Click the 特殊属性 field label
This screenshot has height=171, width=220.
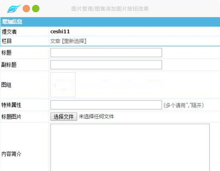11,105
